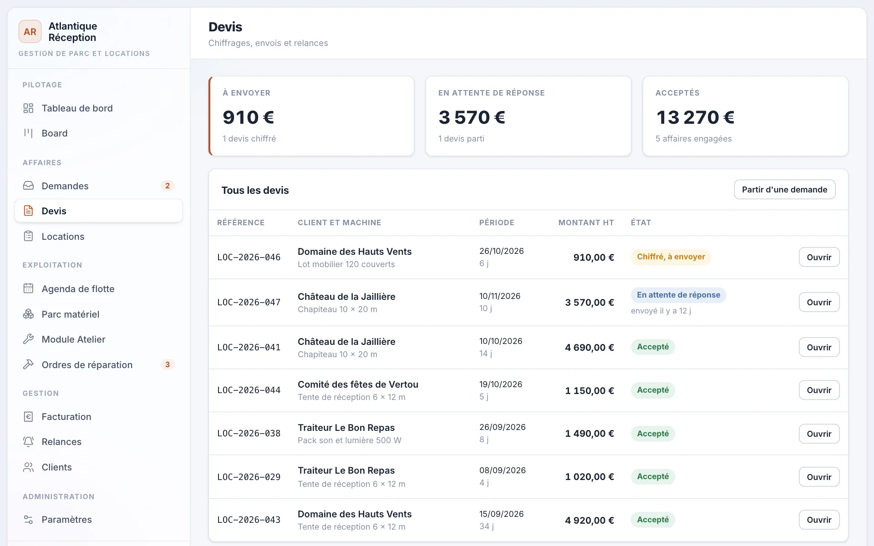
Task: Click the 08/09/2026 period date
Action: click(503, 470)
